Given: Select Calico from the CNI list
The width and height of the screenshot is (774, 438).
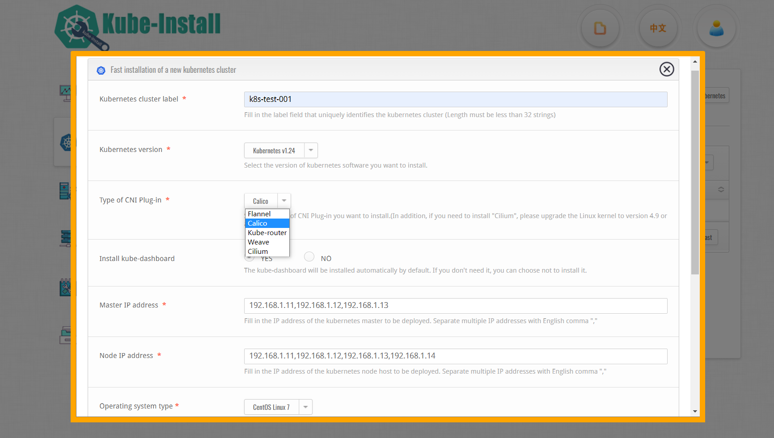Looking at the screenshot, I should [267, 223].
